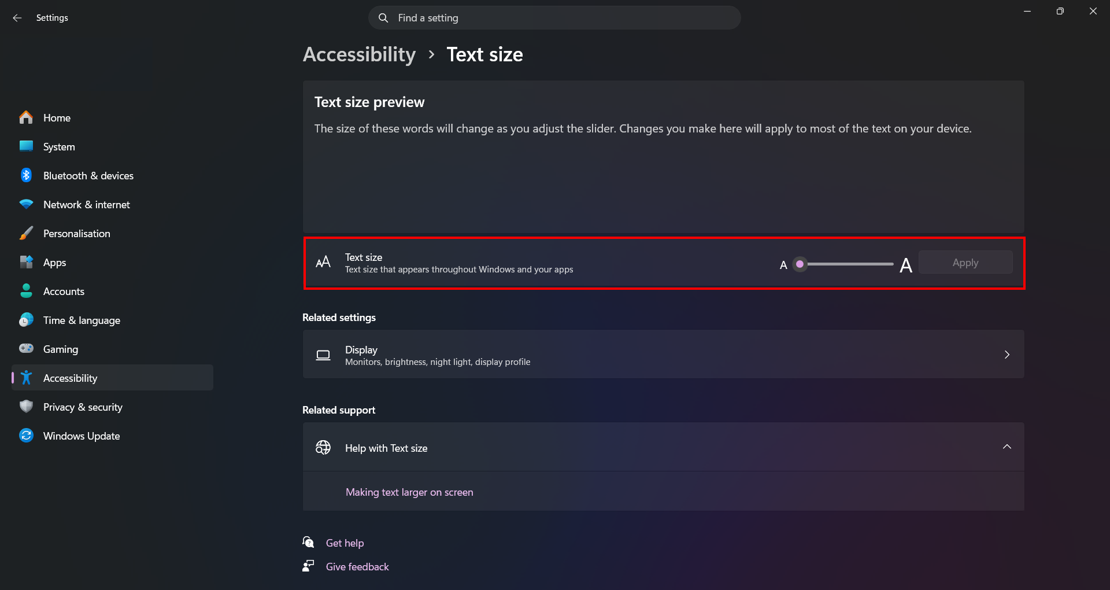The height and width of the screenshot is (590, 1110).
Task: Expand Display settings via chevron arrow
Action: pyautogui.click(x=1007, y=355)
